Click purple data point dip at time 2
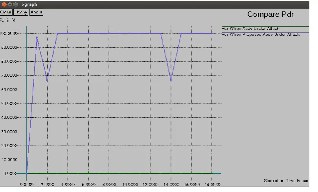The image size is (318, 192). click(x=47, y=80)
